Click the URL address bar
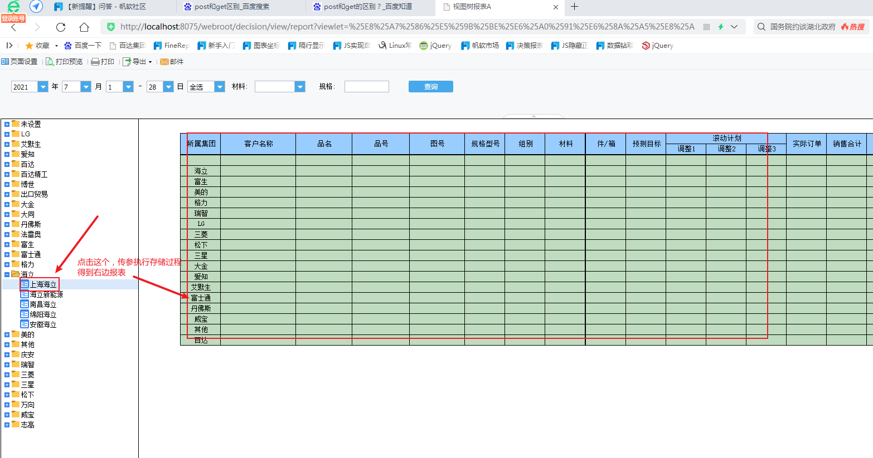The image size is (873, 458). pos(407,27)
